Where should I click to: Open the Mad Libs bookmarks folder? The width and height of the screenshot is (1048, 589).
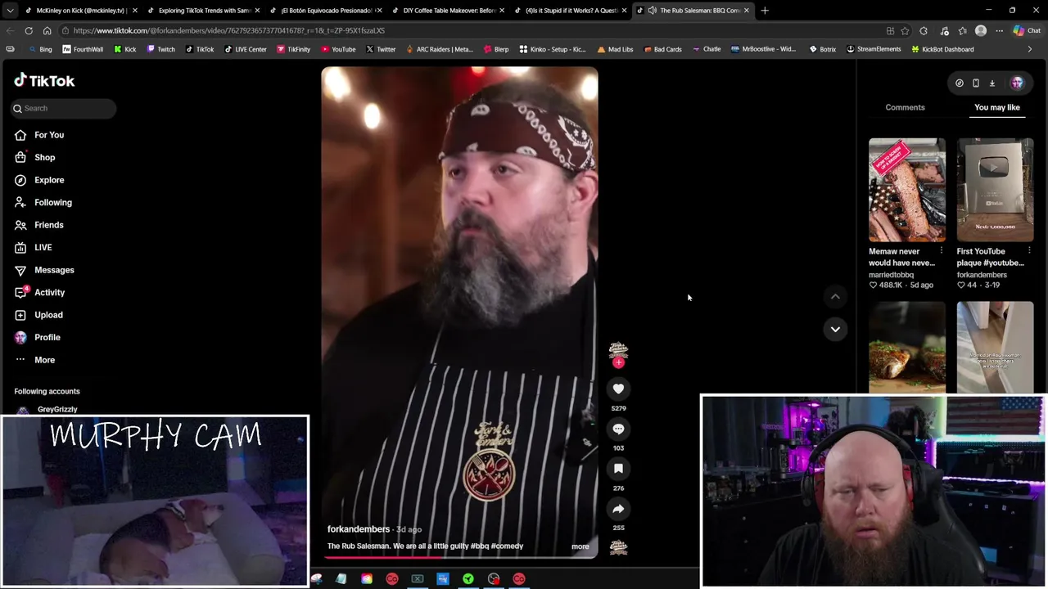[x=615, y=49]
